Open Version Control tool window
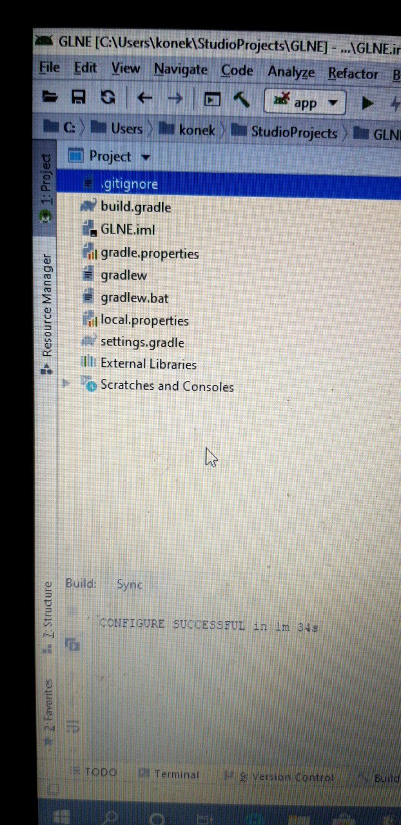This screenshot has height=825, width=401. 279,777
